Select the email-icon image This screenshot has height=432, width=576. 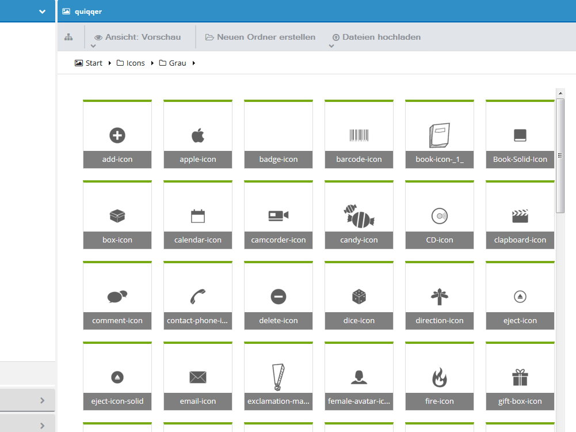click(198, 377)
